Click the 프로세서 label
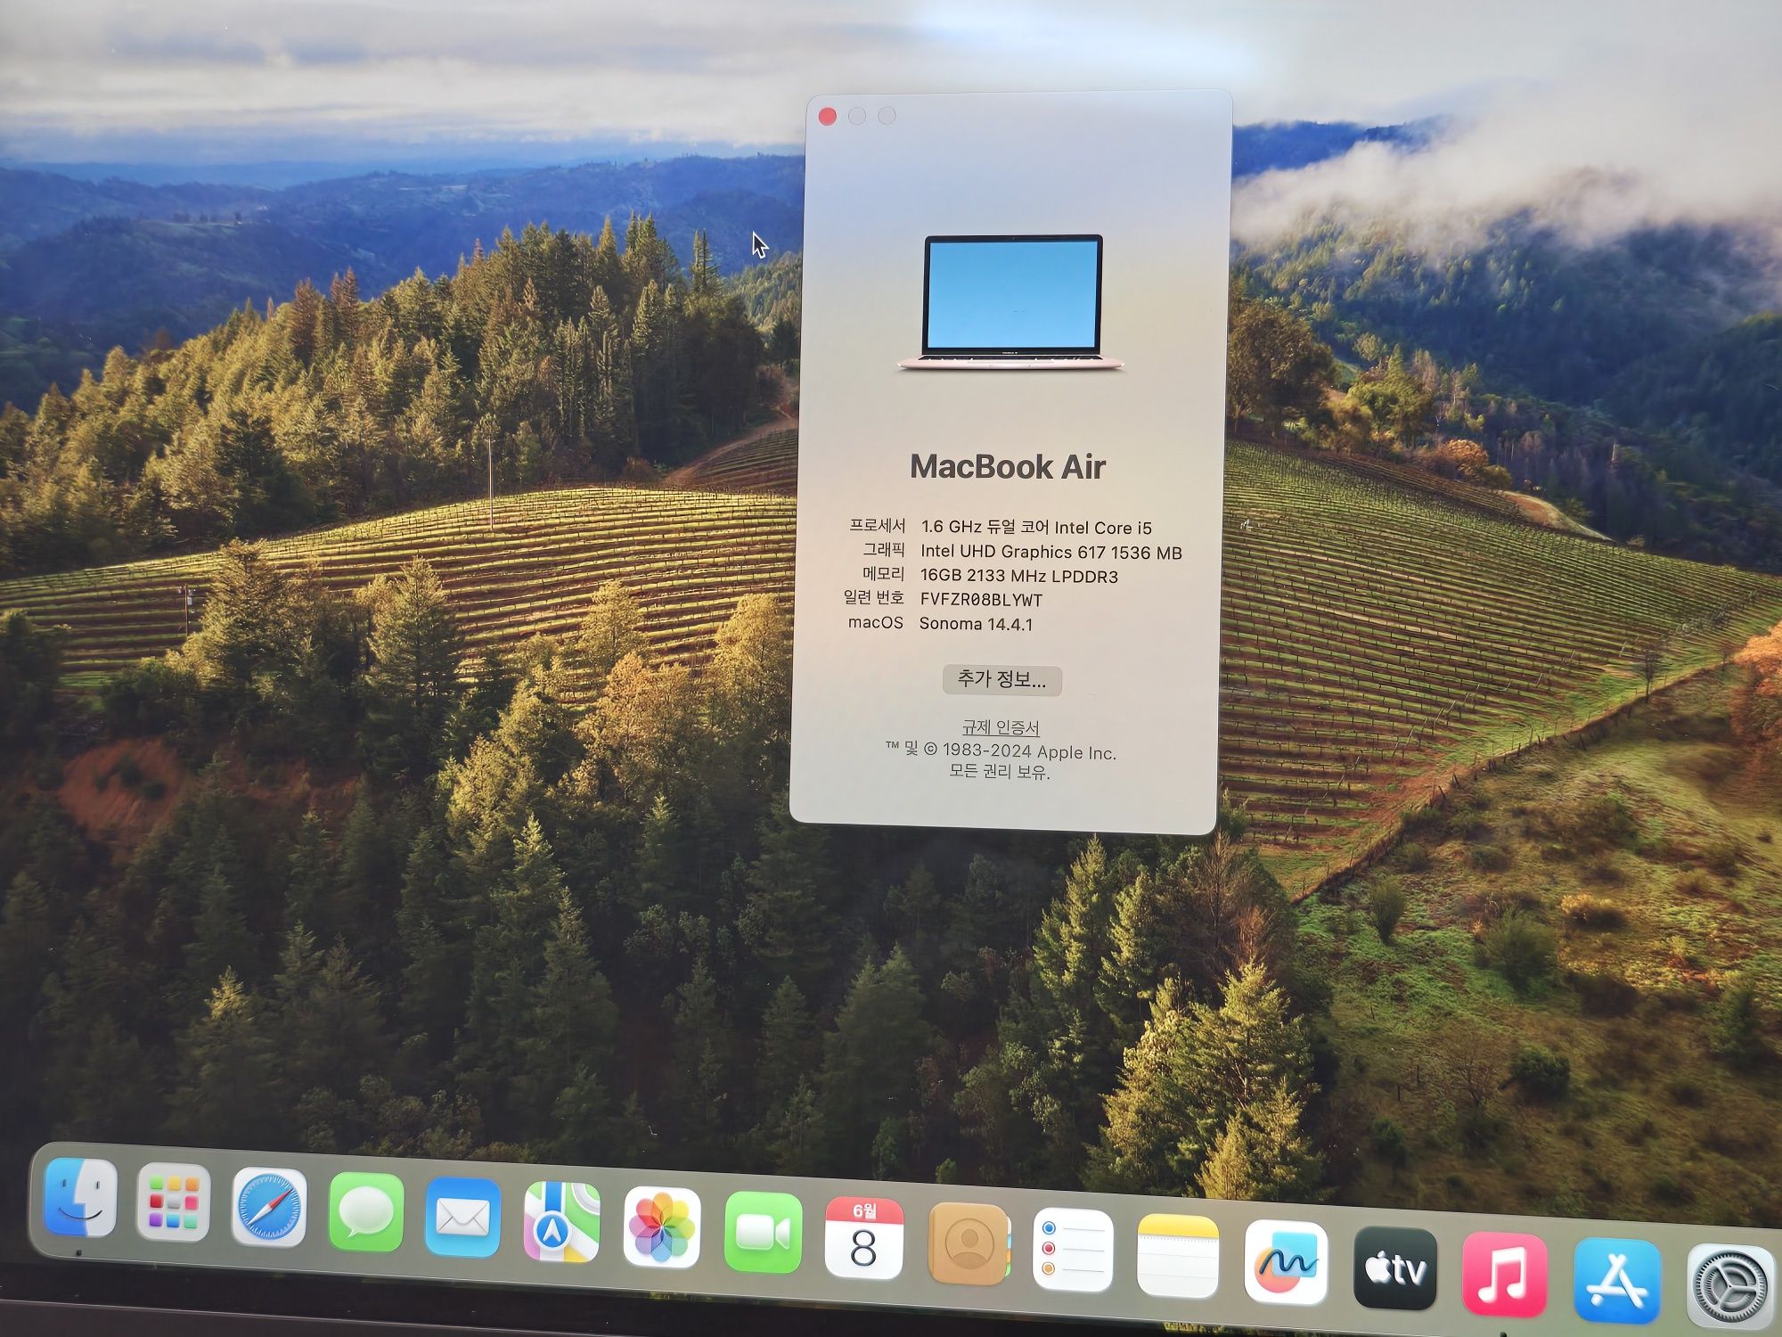 tap(877, 526)
